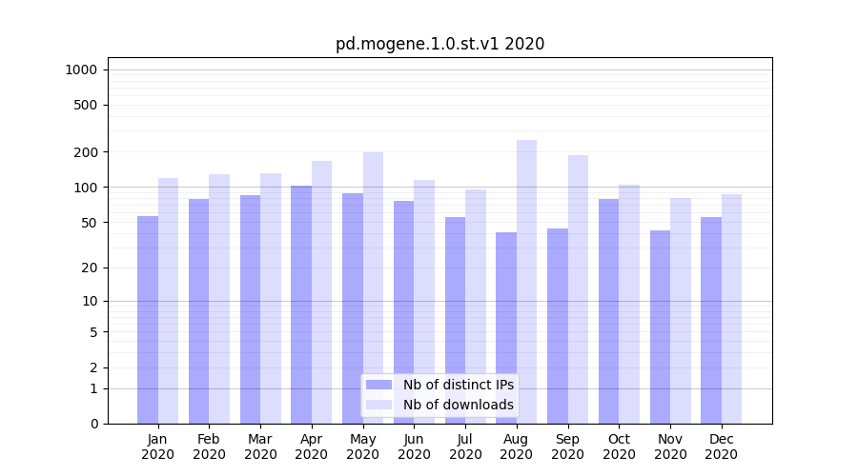Click the 'Nb of distinct IPs' legend swatch

tap(378, 385)
